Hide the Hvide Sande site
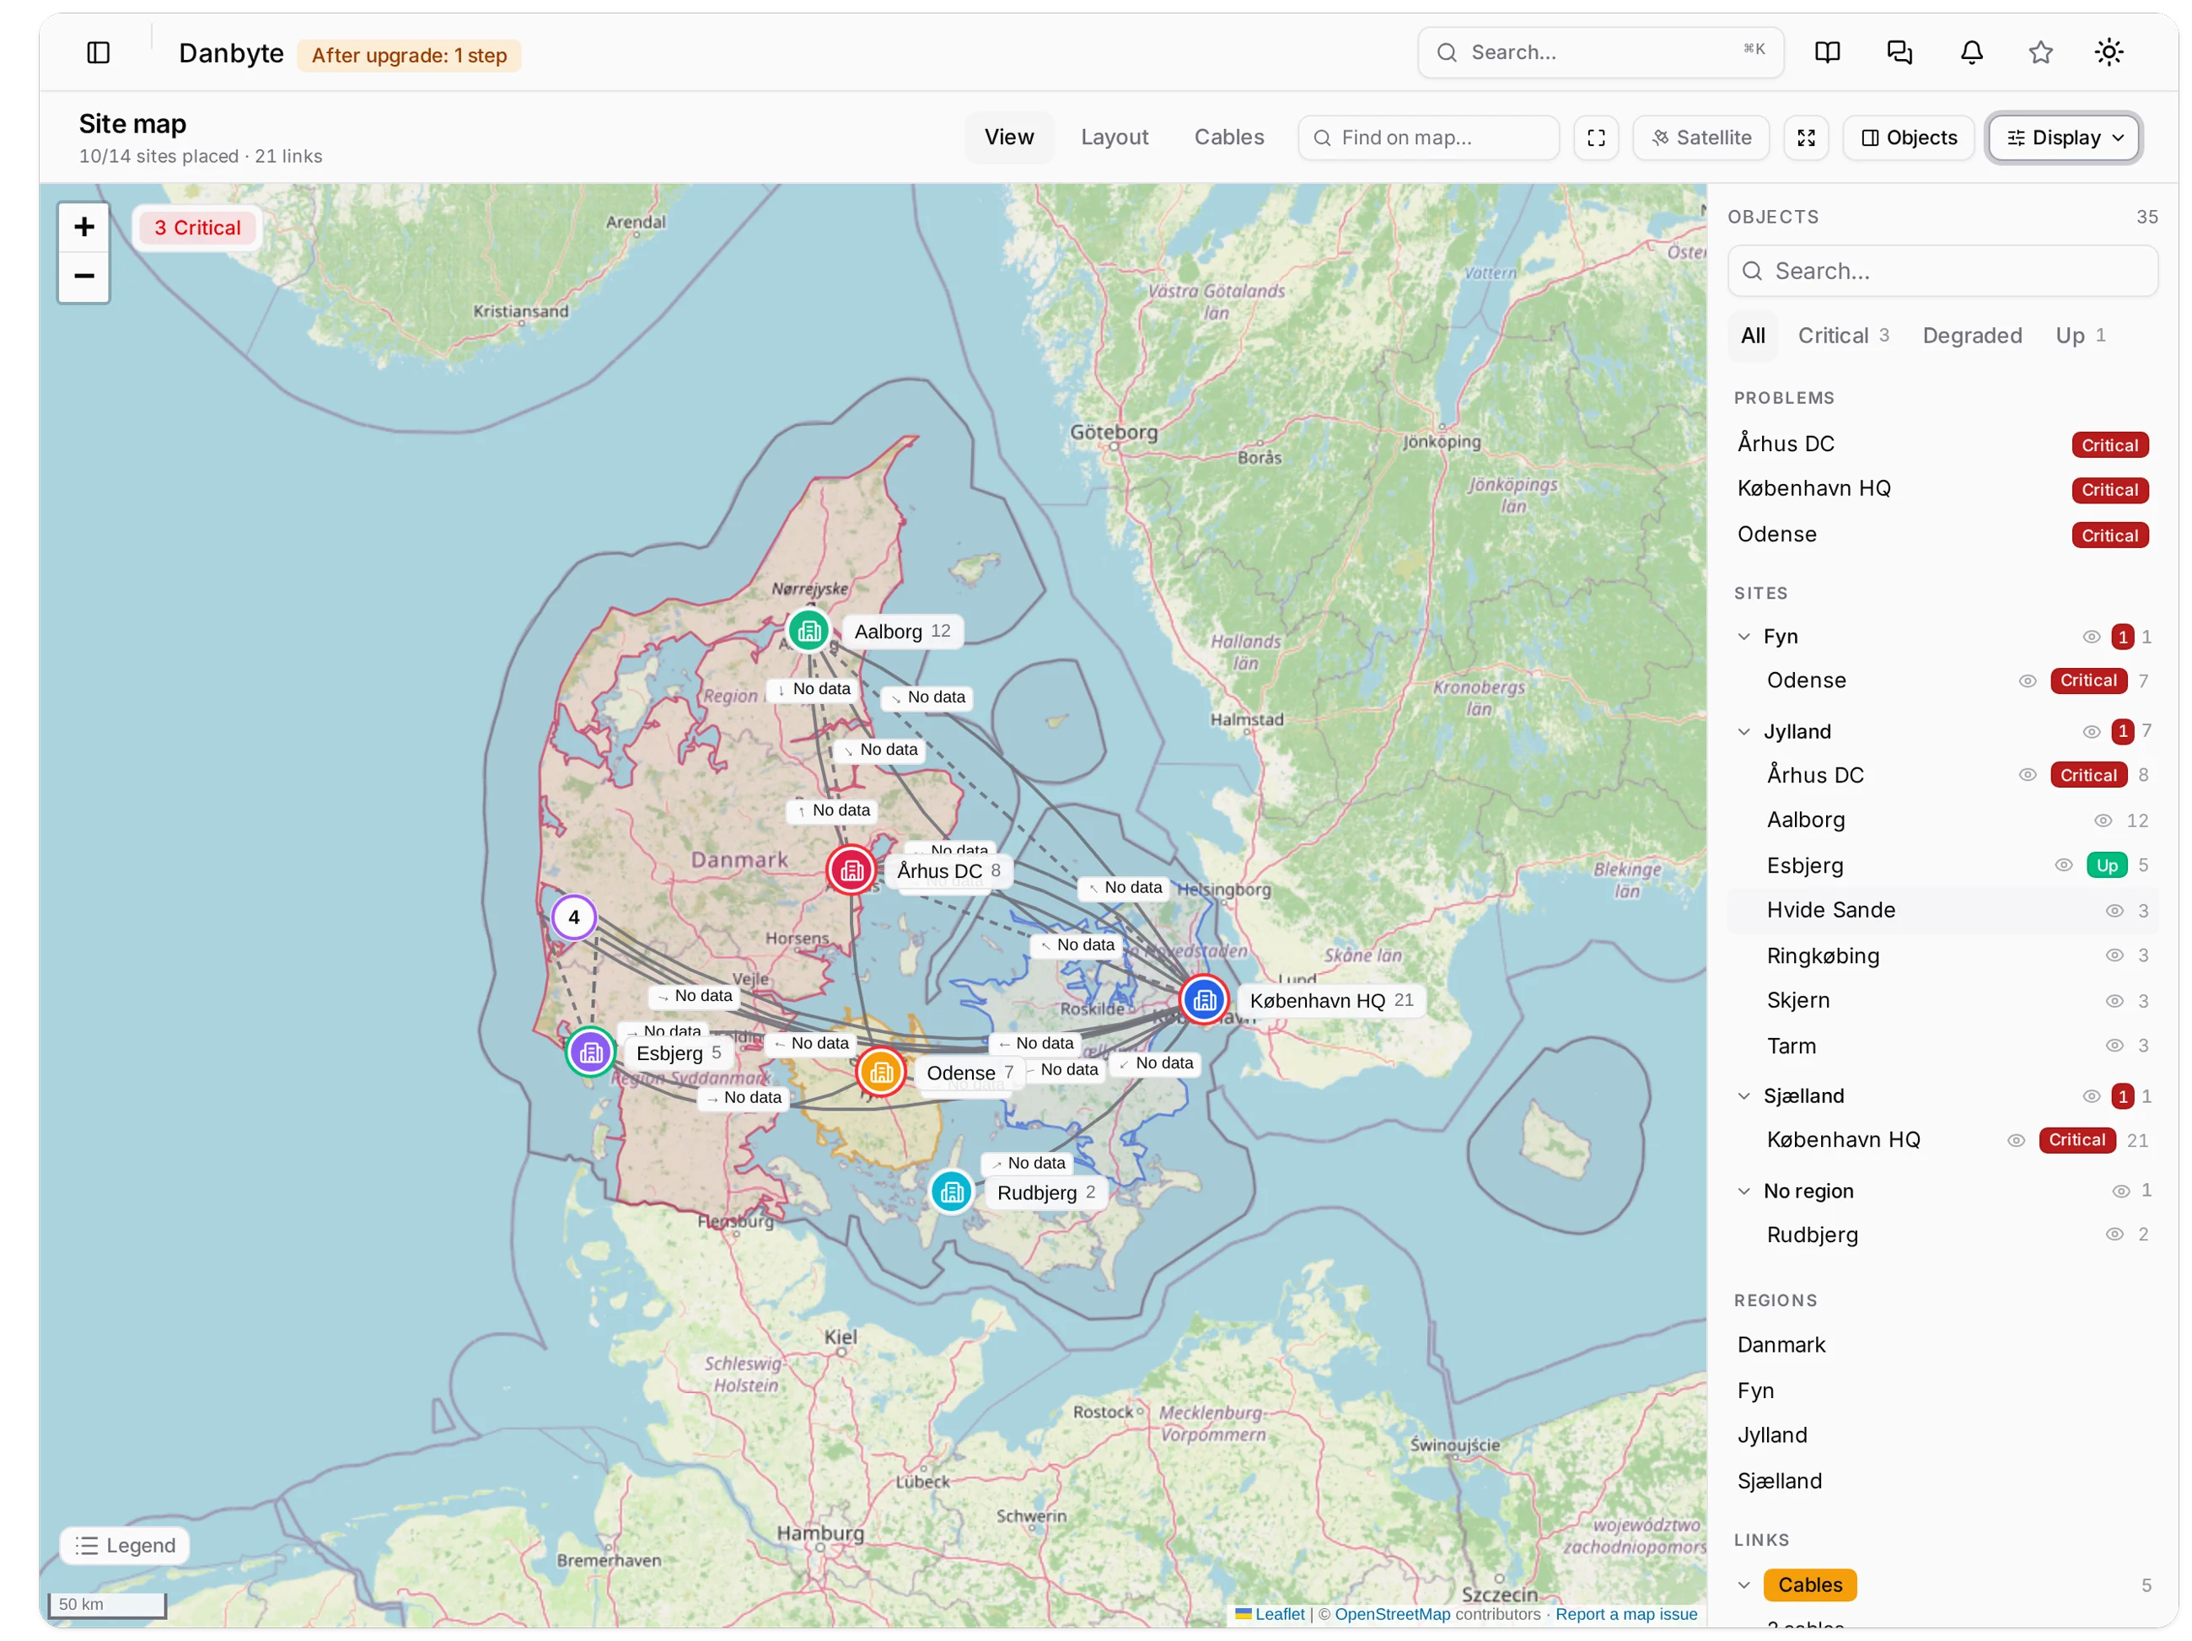The height and width of the screenshot is (1641, 2192). click(x=2114, y=910)
